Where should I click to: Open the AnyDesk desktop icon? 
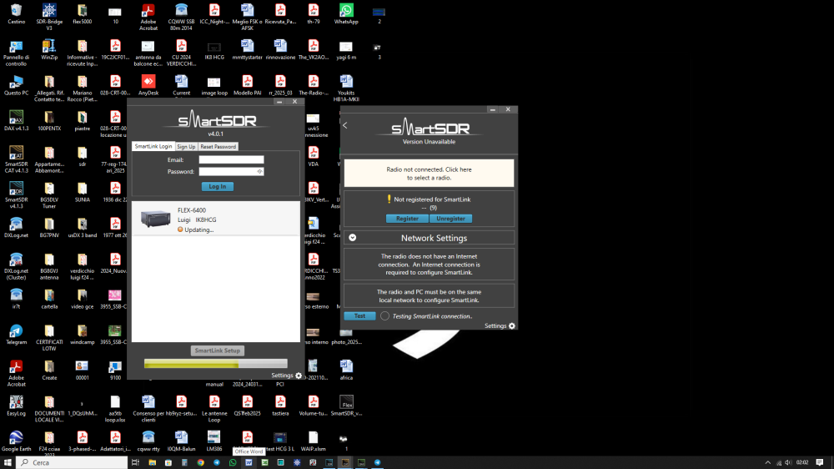(148, 85)
